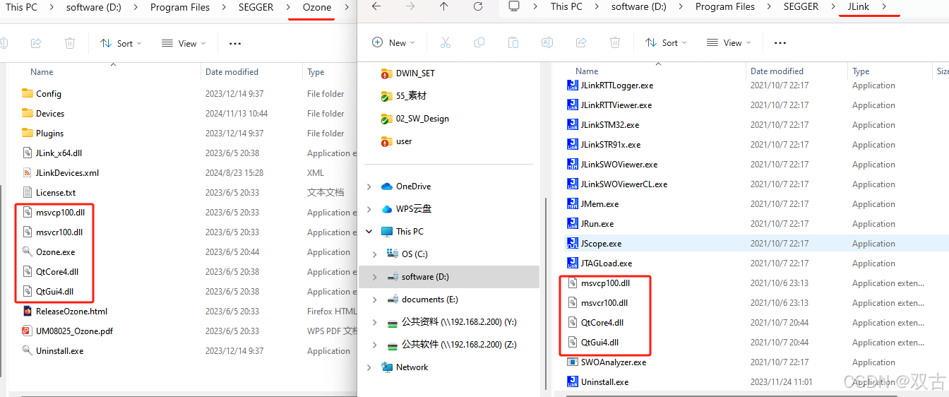
Task: Click the Ozone.exe icon in Ozone window
Action: coord(28,251)
